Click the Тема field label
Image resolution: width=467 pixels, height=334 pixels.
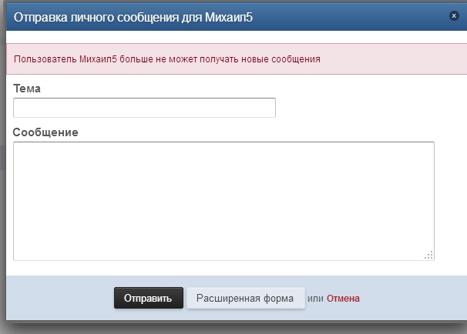coord(27,89)
